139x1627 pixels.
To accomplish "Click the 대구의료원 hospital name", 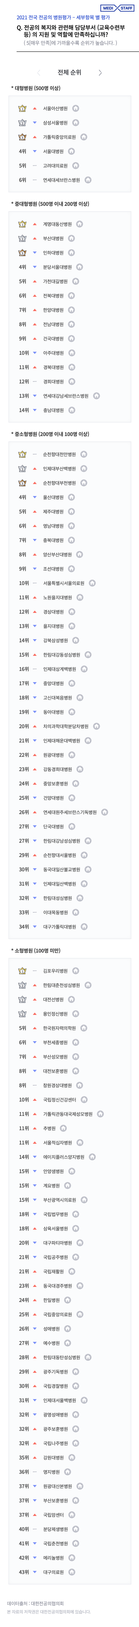I will (53, 1571).
